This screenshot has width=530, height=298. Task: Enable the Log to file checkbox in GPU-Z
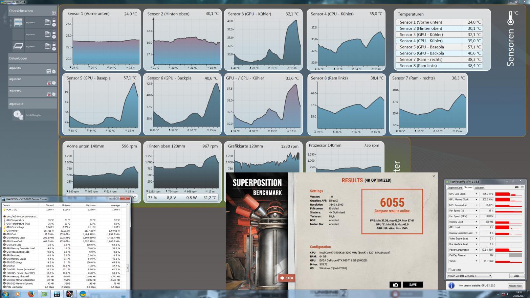click(449, 270)
